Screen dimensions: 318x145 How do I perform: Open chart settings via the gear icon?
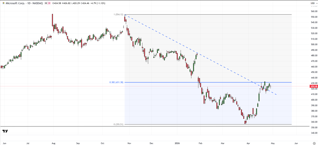click(314, 143)
